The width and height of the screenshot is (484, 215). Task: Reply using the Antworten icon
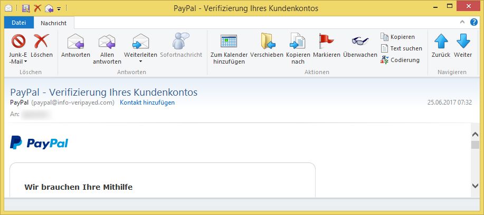[75, 41]
